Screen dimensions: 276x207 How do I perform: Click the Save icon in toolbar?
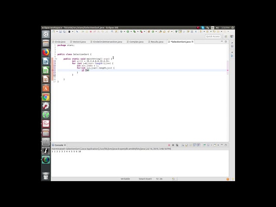pyautogui.click(x=60, y=31)
